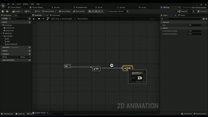This screenshot has width=208, height=117.
Task: Open My Blueprint settings gear
Action: 30,19
